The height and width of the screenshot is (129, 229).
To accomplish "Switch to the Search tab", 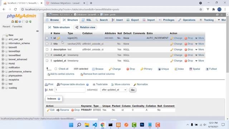I will point(102,20).
